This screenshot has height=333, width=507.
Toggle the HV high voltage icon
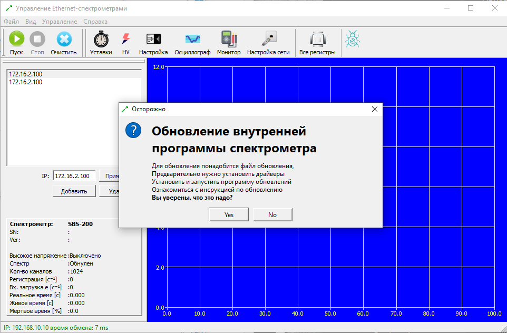(125, 40)
